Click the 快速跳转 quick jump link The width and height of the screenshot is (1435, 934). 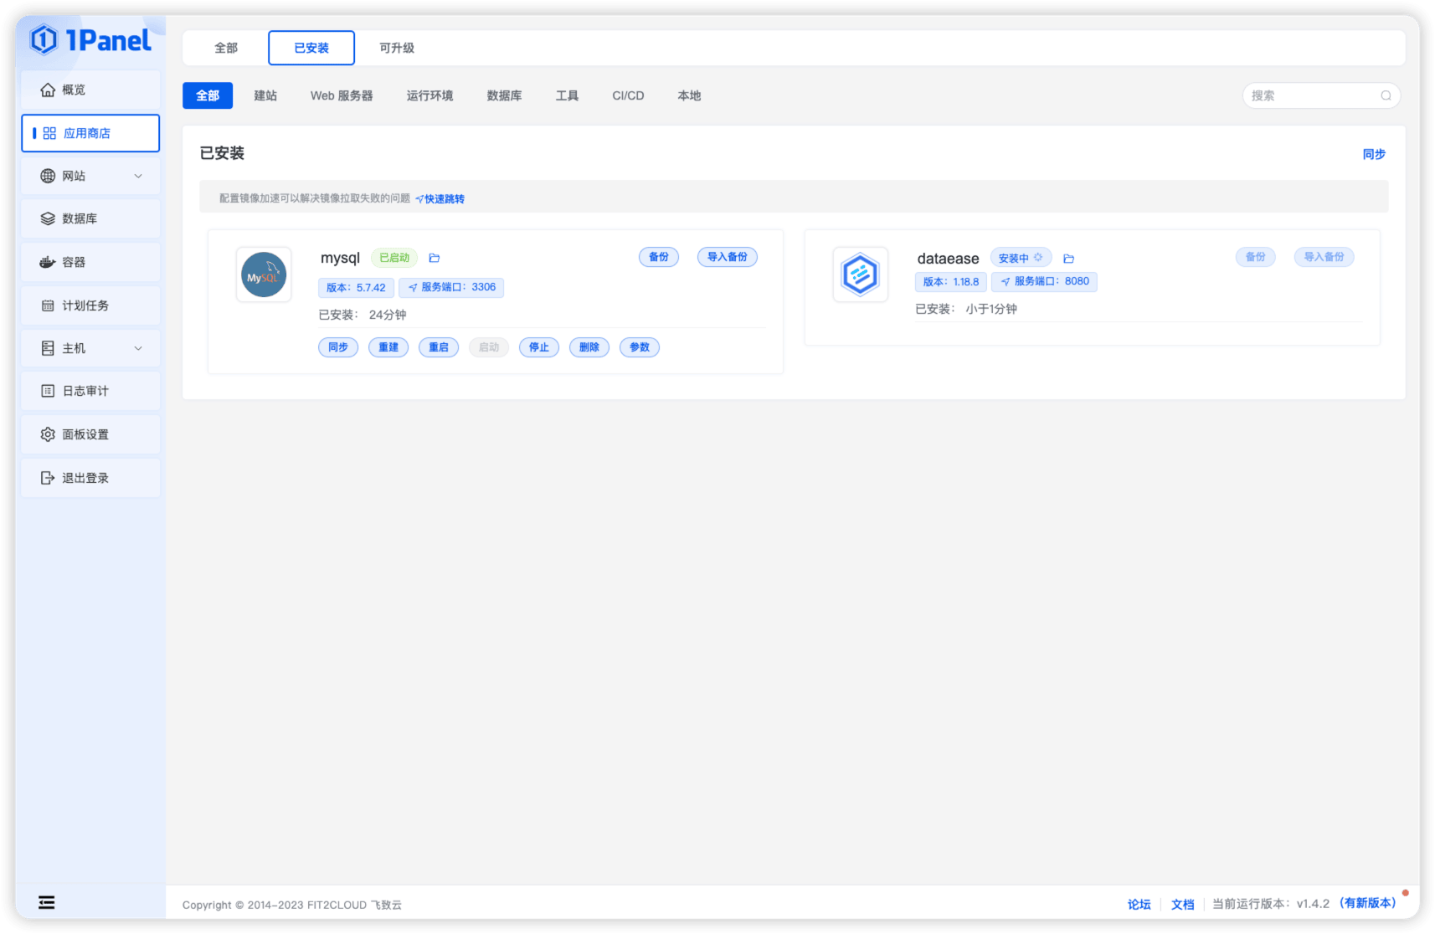coord(440,199)
